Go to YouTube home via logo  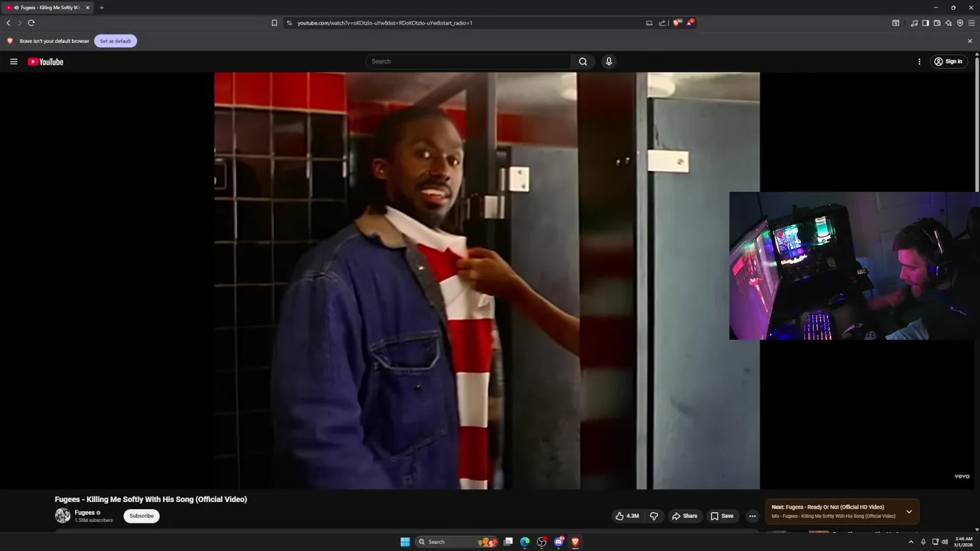(46, 61)
